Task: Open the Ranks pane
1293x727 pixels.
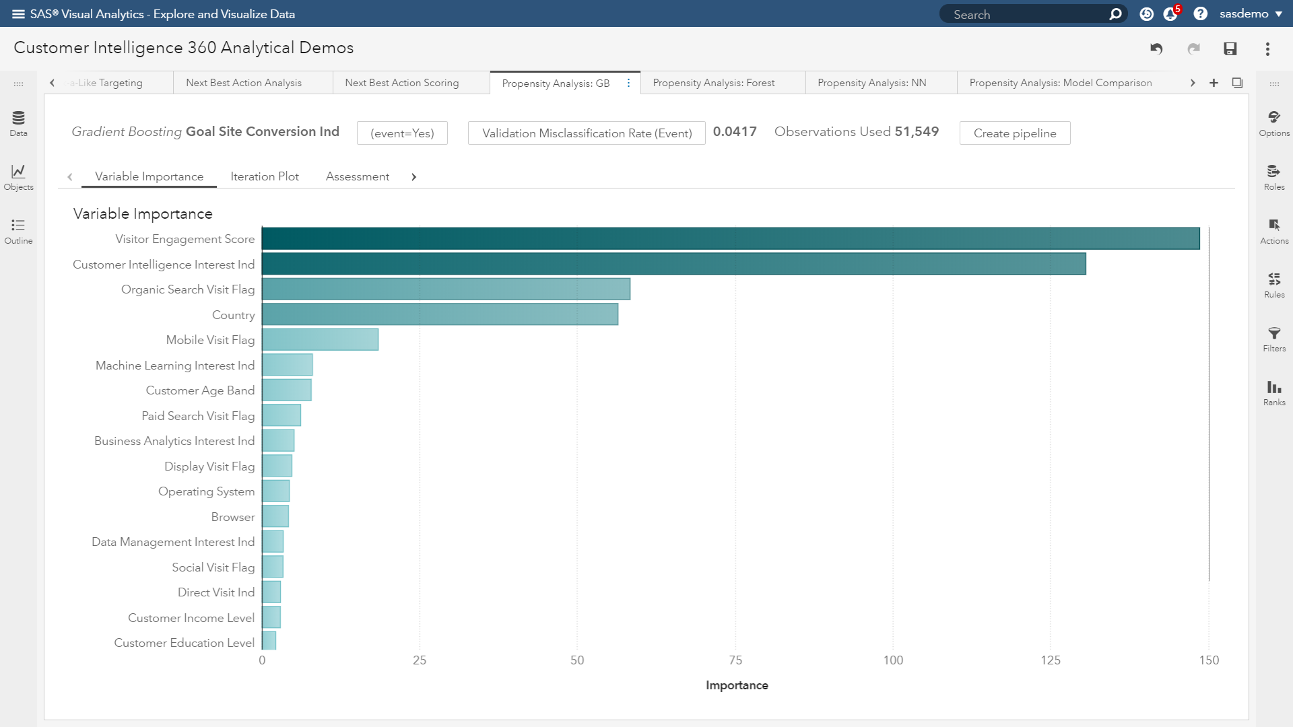Action: pos(1273,392)
